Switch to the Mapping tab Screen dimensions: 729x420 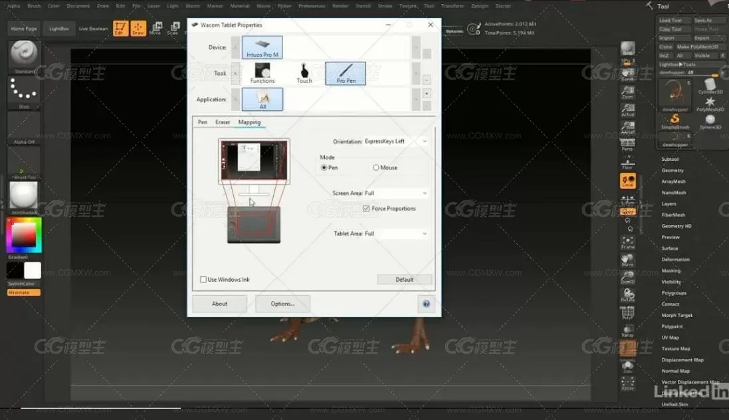(249, 122)
